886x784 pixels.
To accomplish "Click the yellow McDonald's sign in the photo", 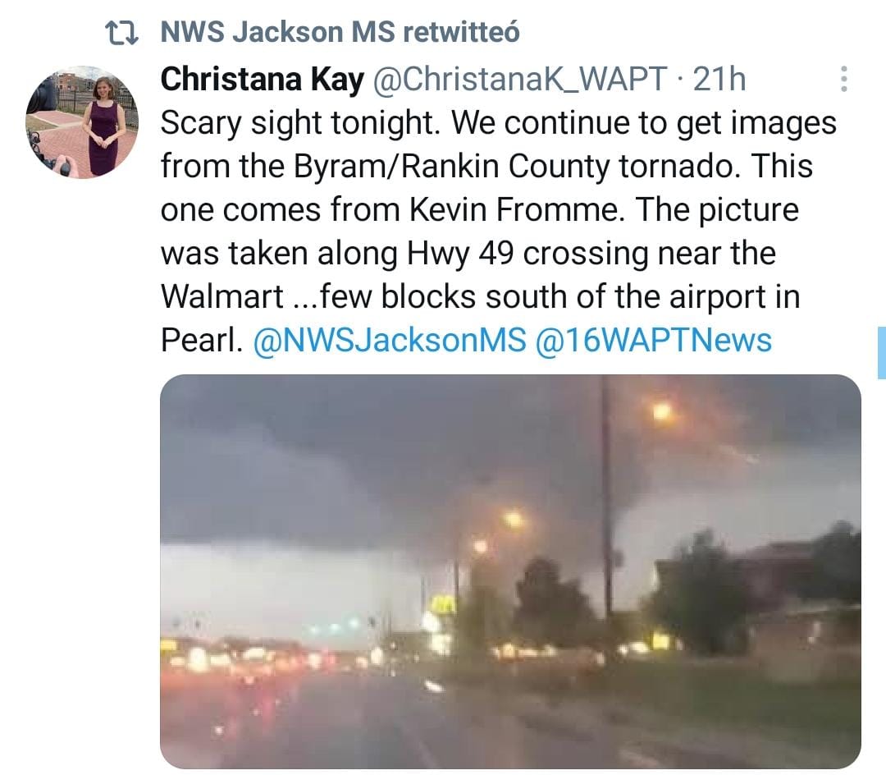I will coord(444,606).
